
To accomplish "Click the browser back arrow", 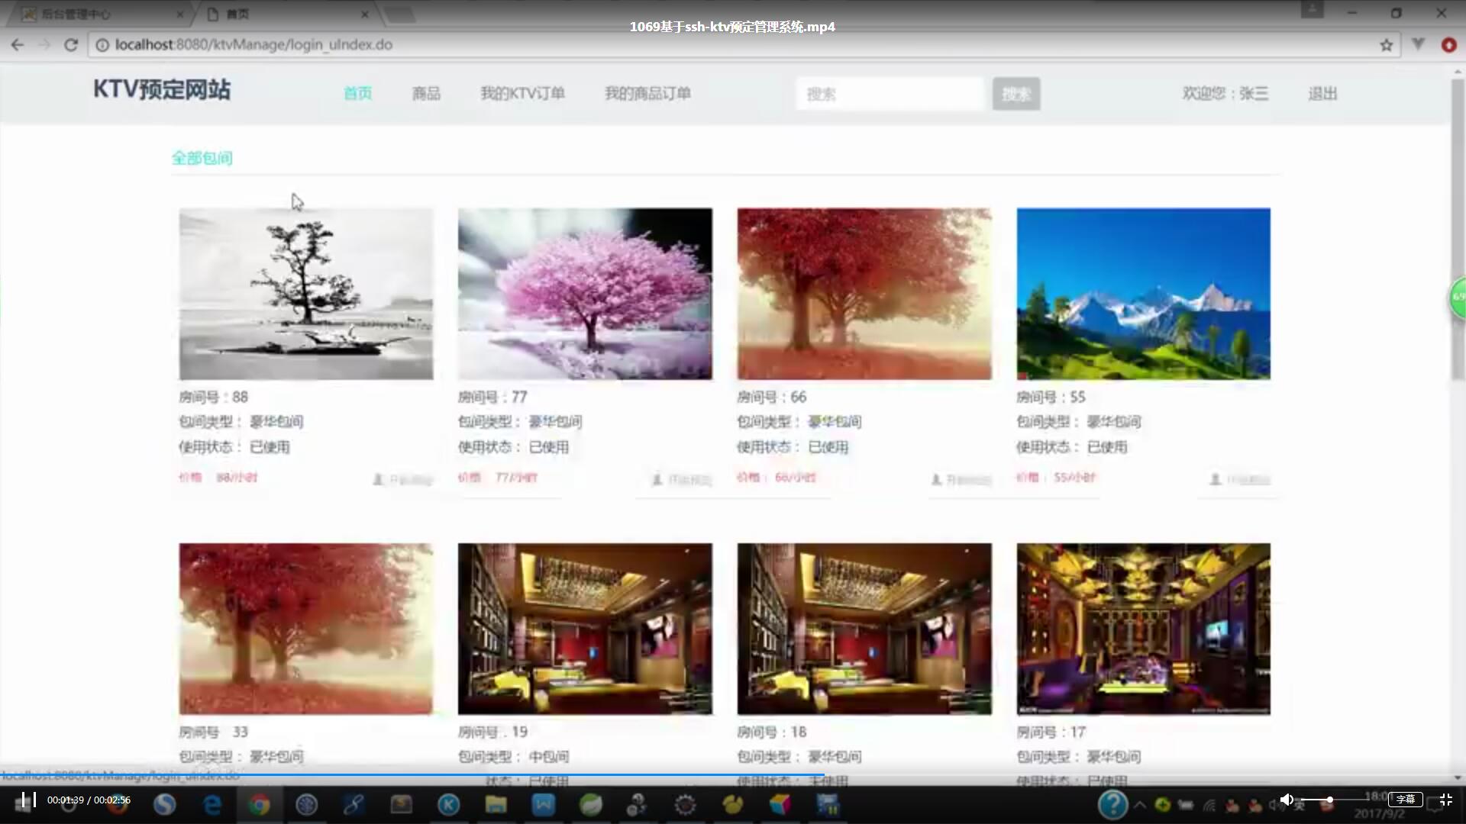I will tap(18, 45).
